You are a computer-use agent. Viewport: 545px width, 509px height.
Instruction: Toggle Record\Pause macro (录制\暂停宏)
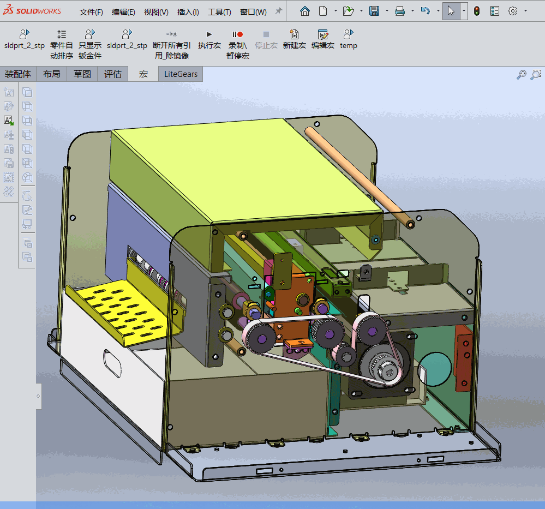(238, 45)
